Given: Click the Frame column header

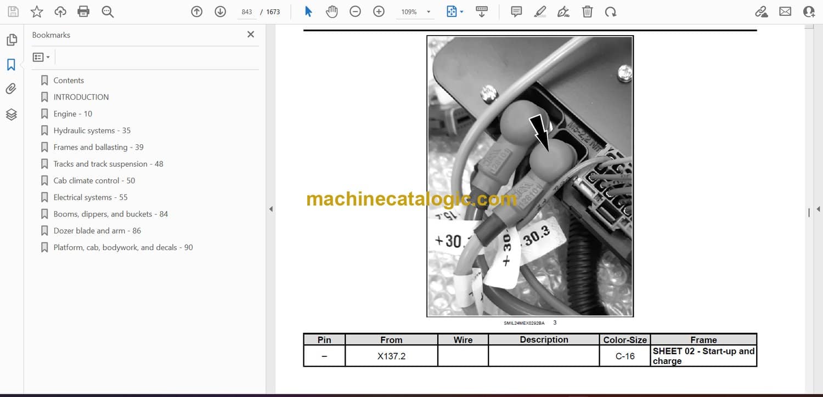Looking at the screenshot, I should (704, 340).
